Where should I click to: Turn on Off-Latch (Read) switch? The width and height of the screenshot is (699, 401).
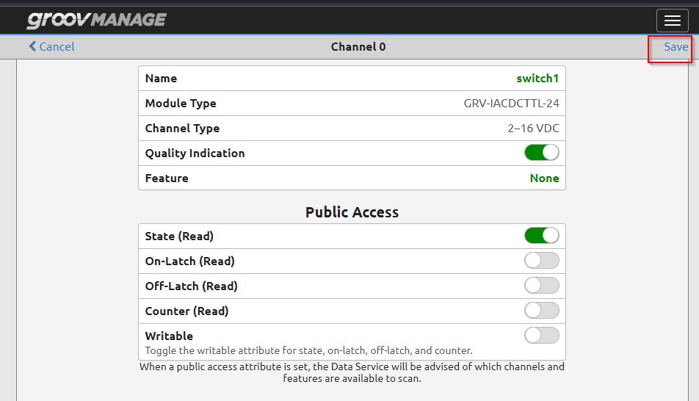click(542, 286)
